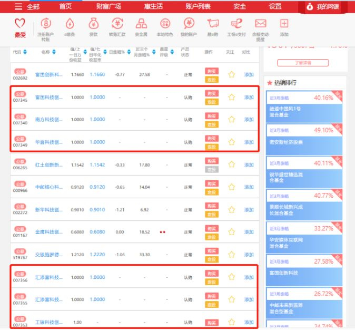This screenshot has width=355, height=330.
Task: Click 购买 for fund 007349
Action: click(212, 138)
